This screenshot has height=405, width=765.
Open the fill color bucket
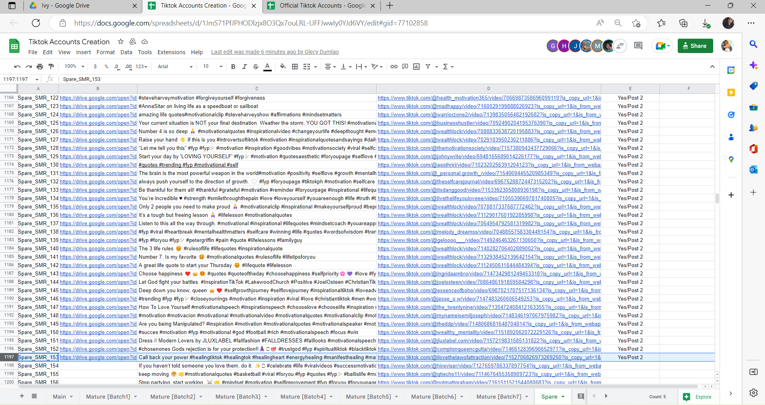283,67
